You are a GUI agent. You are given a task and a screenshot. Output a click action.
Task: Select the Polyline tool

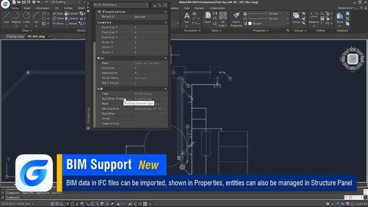tap(16, 18)
